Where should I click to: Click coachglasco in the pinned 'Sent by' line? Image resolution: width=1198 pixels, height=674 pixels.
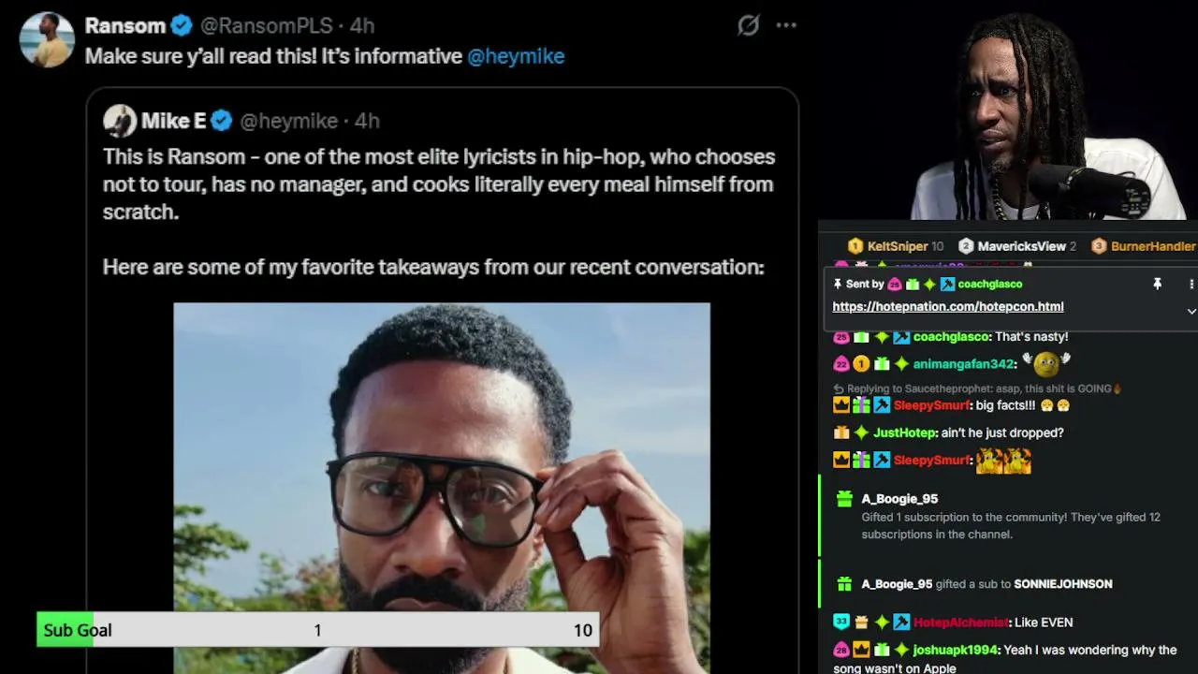tap(990, 284)
